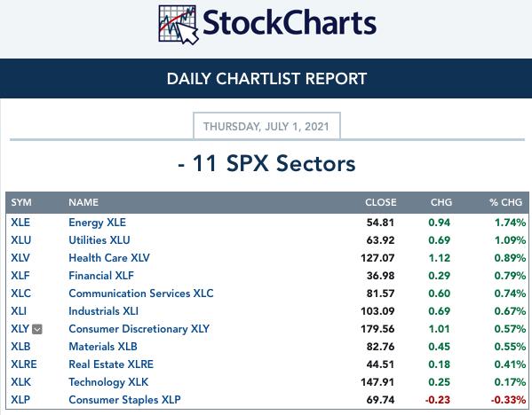Click the Financial XLF name link

tap(101, 276)
